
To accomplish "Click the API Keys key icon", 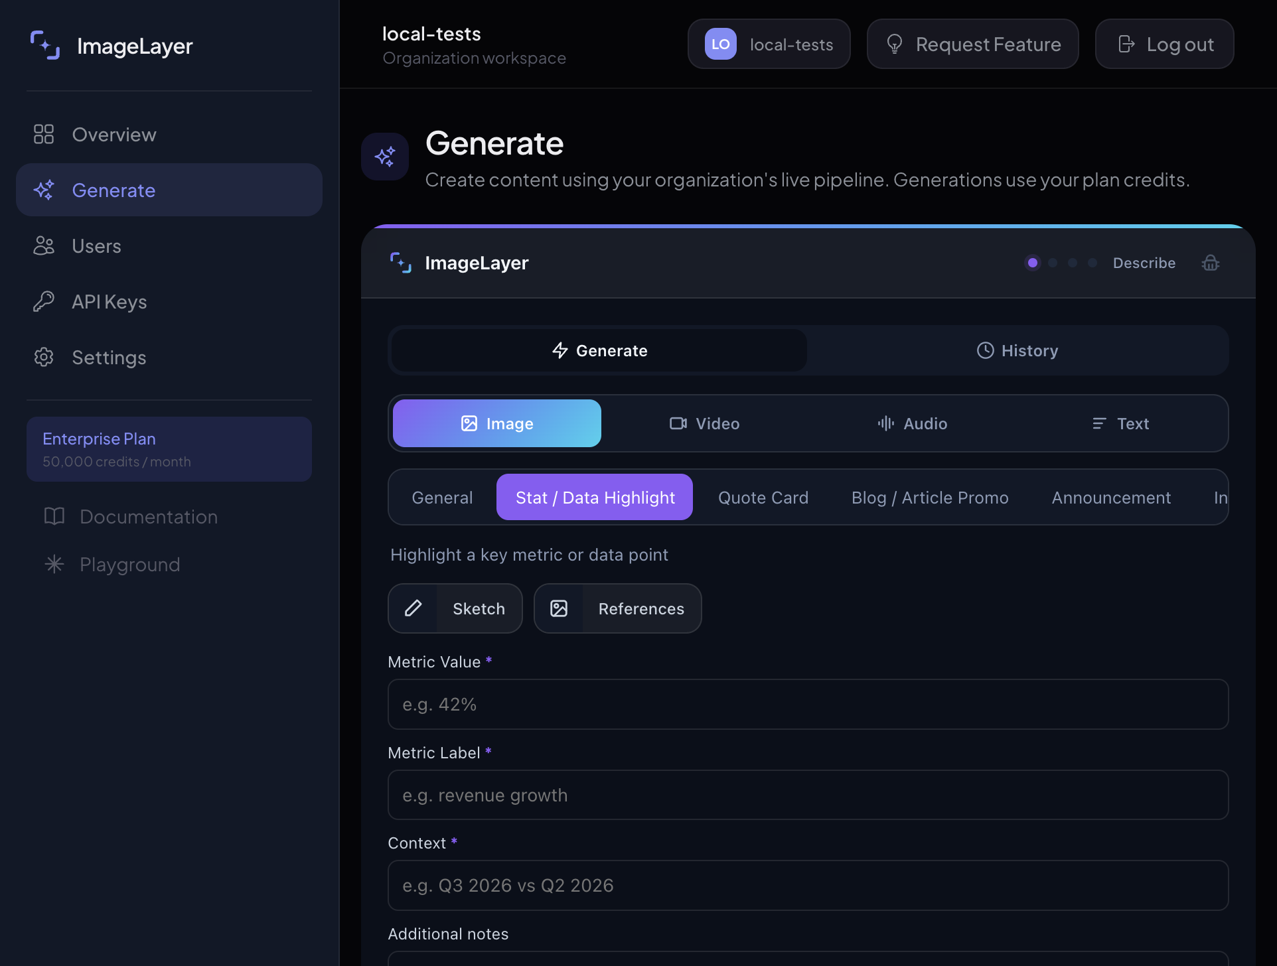I will [44, 301].
